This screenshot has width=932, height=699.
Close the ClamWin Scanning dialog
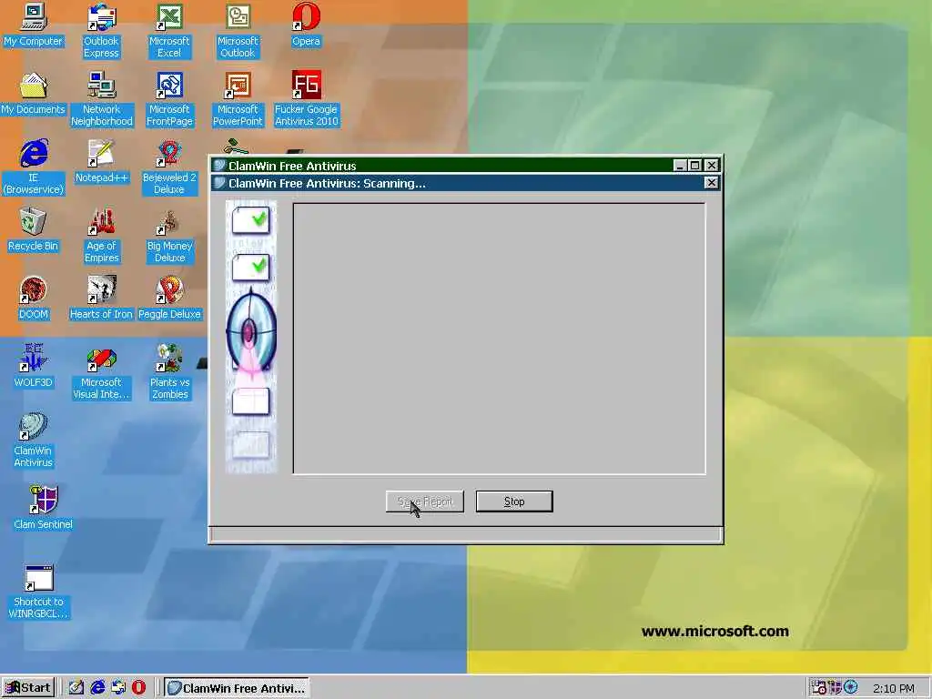(x=711, y=182)
